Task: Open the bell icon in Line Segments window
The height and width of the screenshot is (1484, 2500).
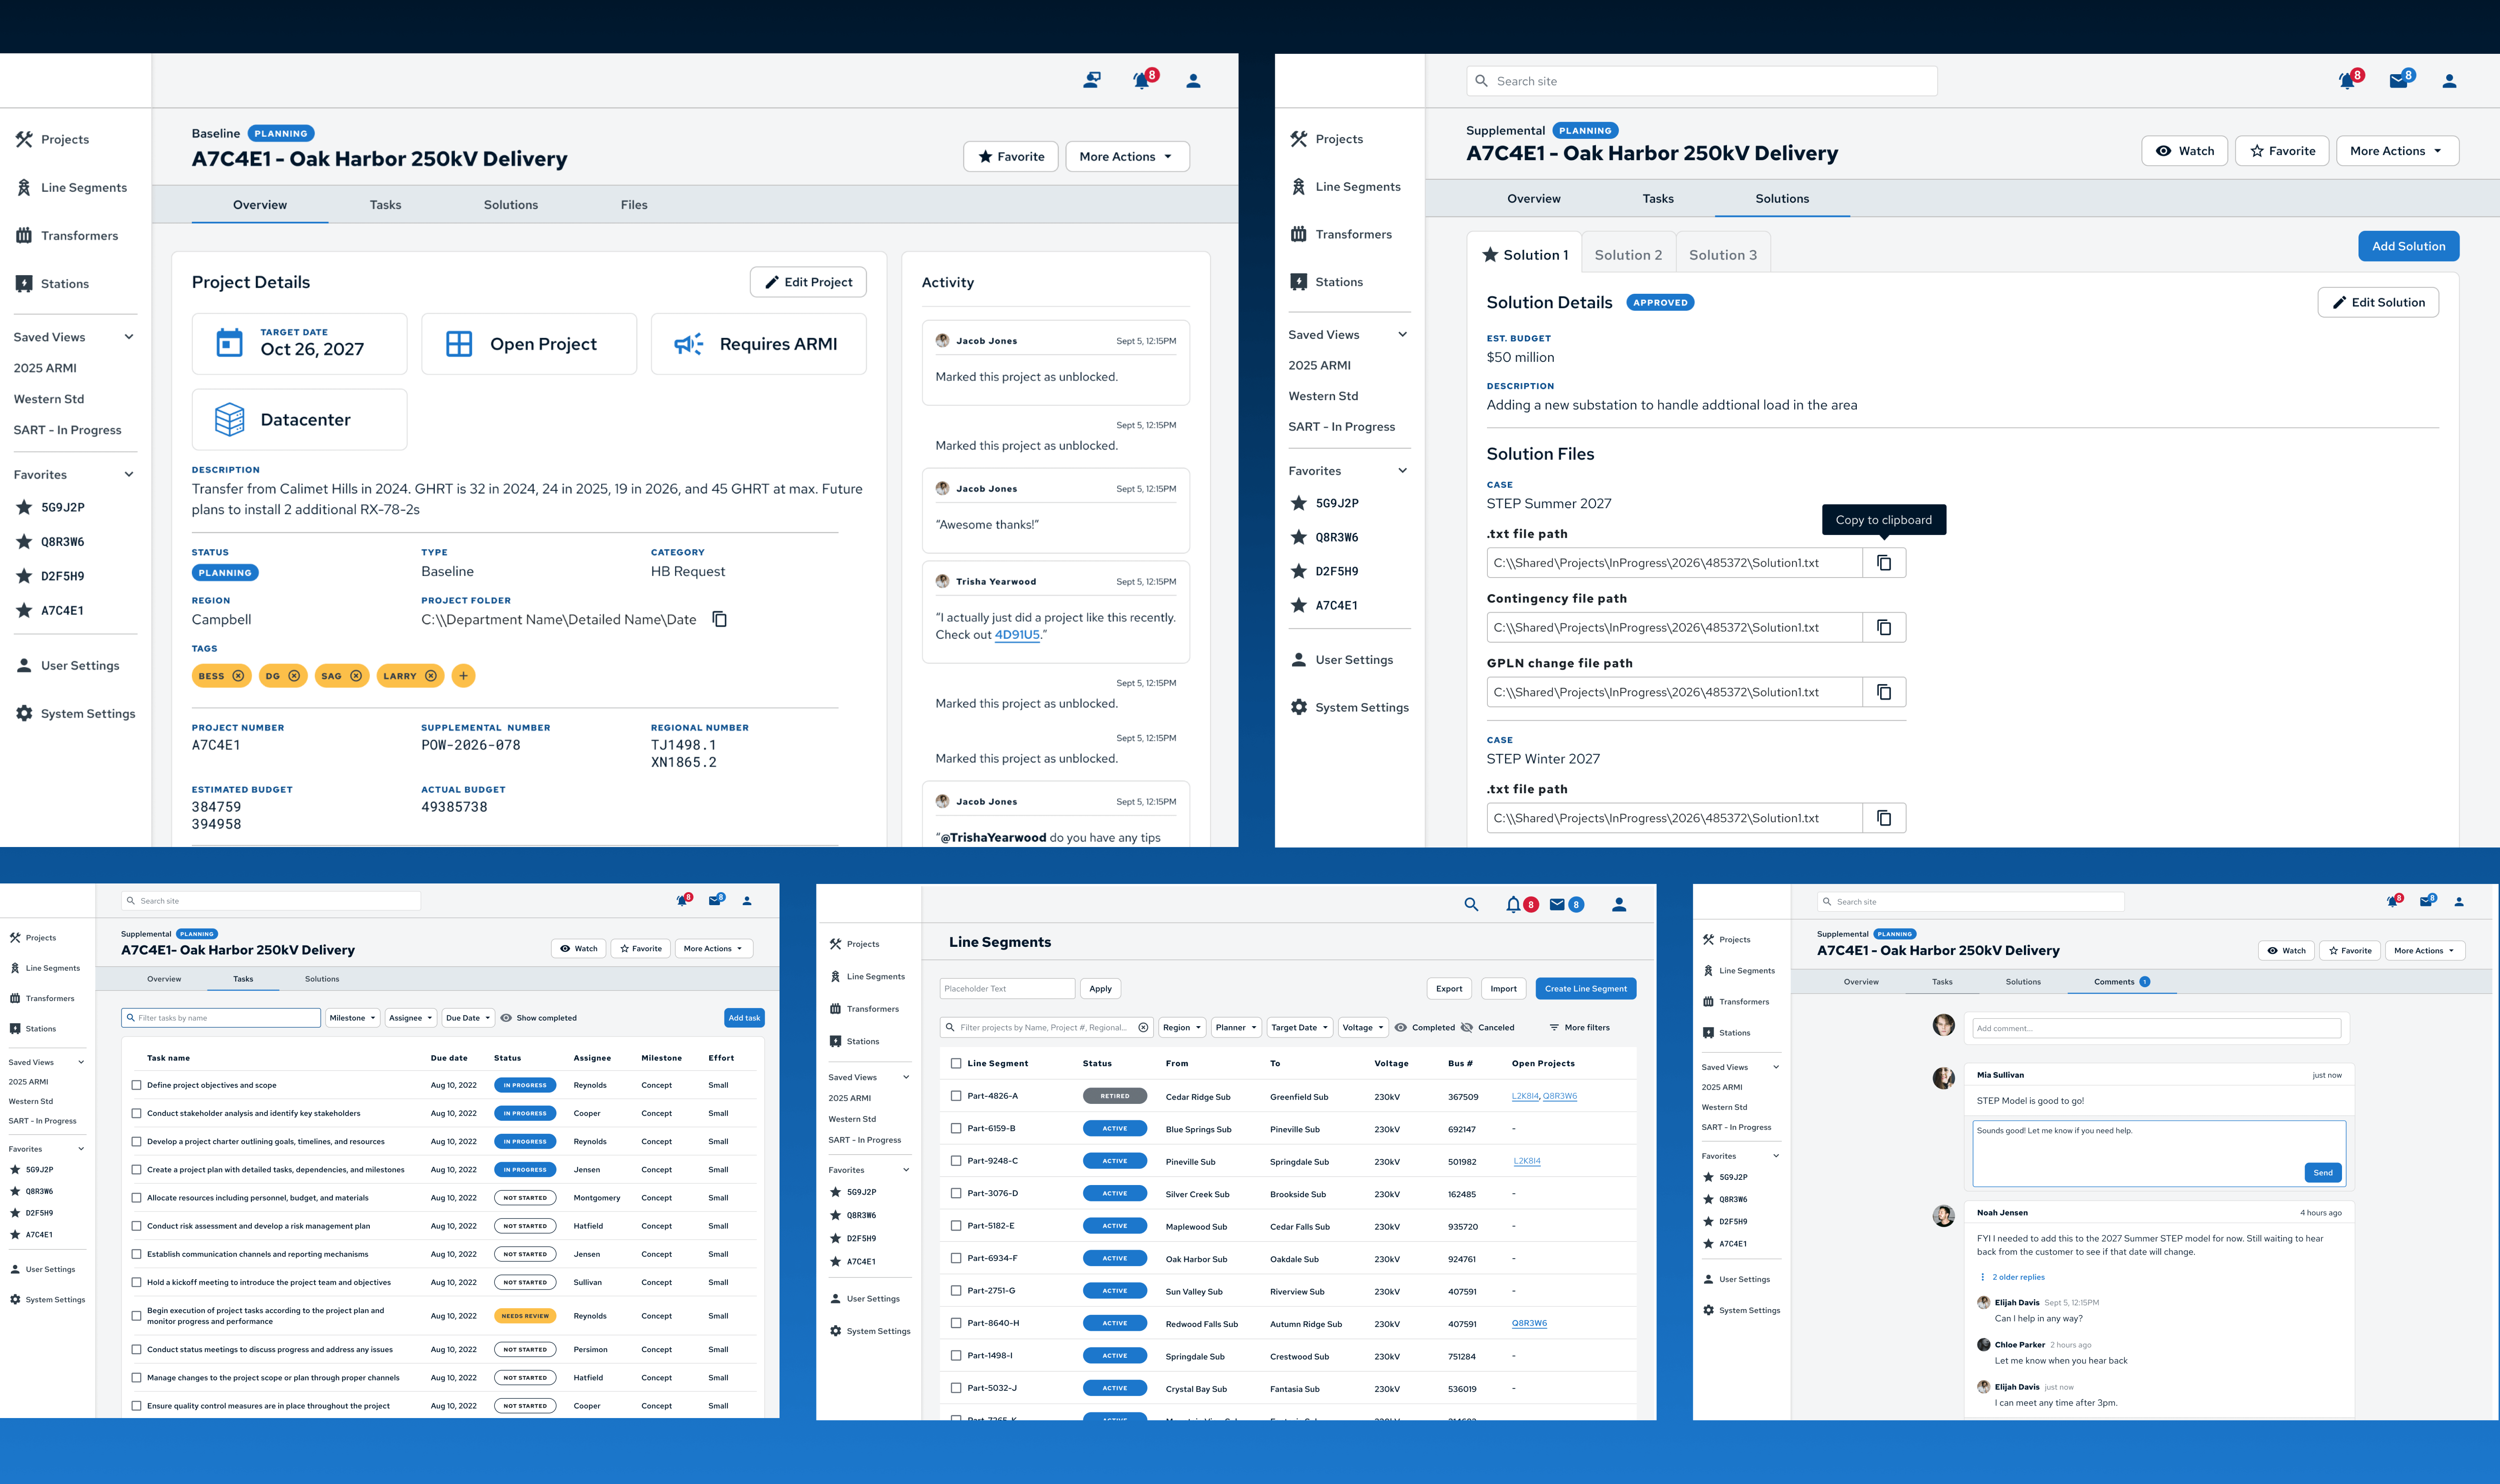Action: (1513, 904)
